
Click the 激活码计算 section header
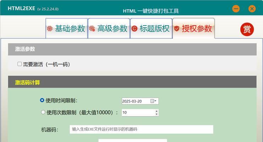pos(132,82)
